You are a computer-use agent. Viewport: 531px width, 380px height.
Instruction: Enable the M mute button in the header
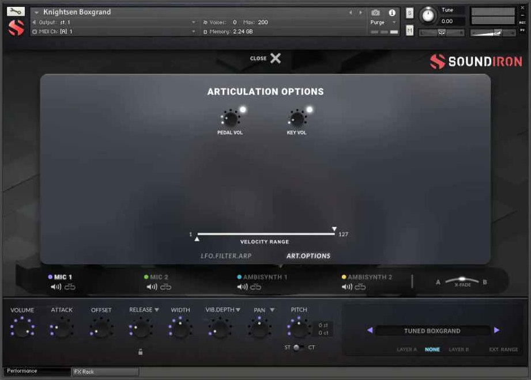tap(410, 30)
